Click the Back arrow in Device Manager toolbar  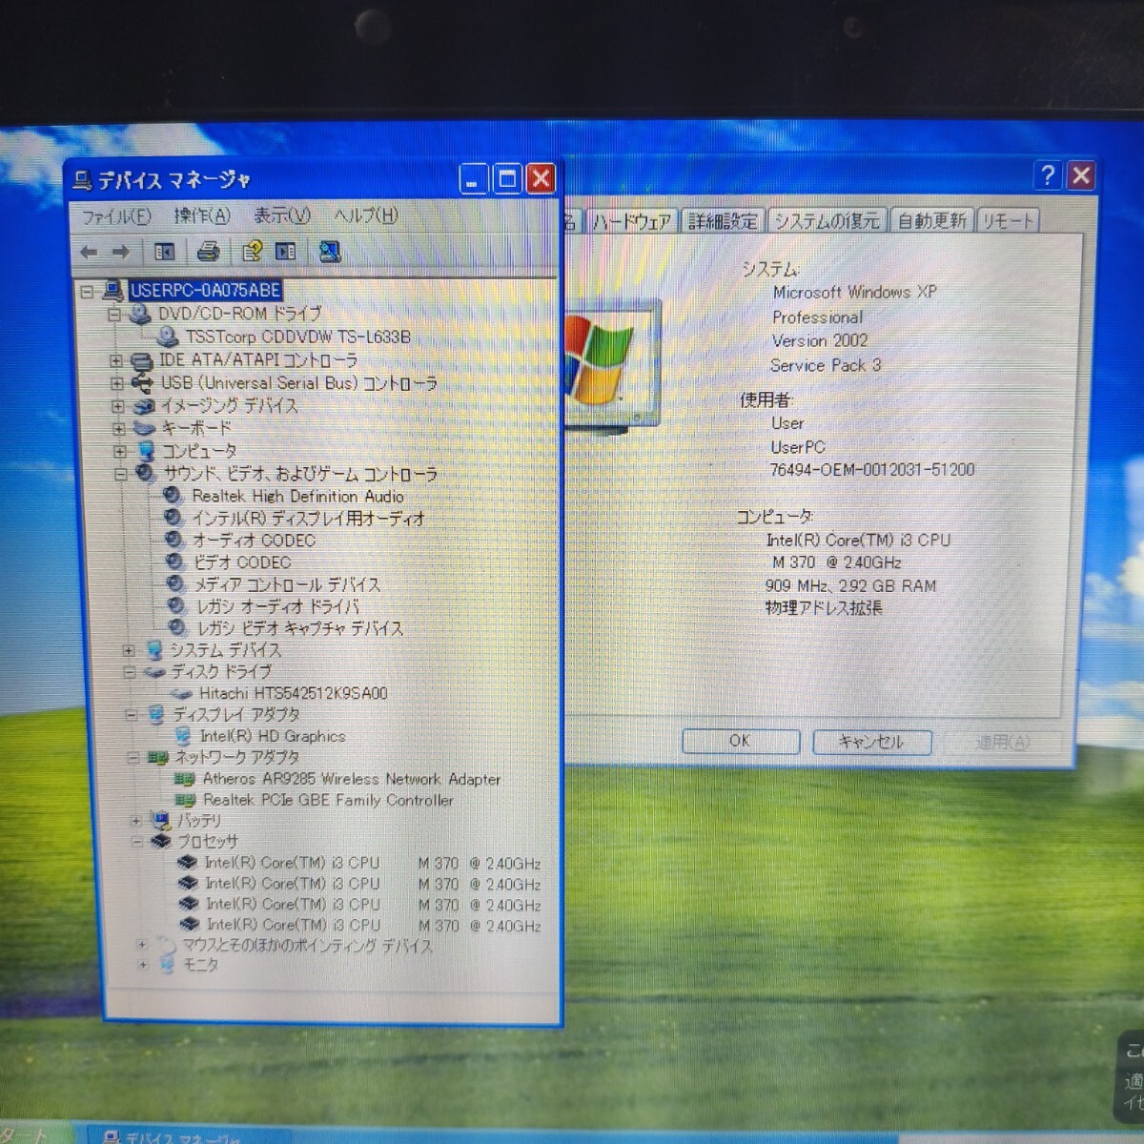click(x=89, y=252)
